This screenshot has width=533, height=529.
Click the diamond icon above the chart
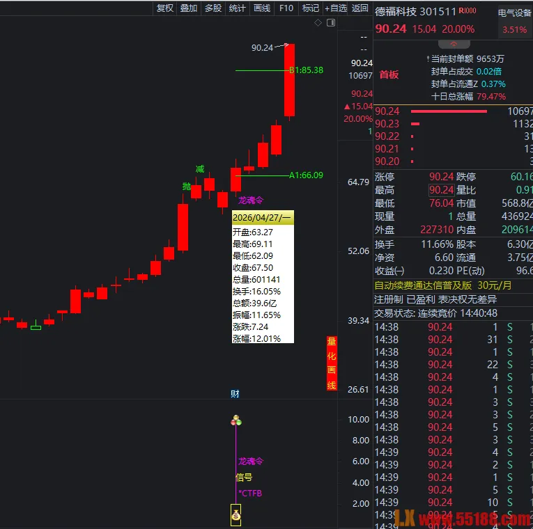tap(318, 23)
